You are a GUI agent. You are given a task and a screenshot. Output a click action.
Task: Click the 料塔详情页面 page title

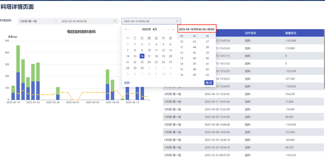[x=17, y=7]
